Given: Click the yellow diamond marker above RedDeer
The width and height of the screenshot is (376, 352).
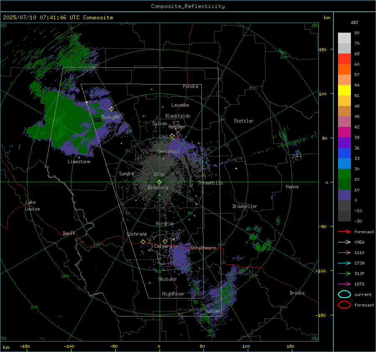Looking at the screenshot, I should (x=172, y=136).
